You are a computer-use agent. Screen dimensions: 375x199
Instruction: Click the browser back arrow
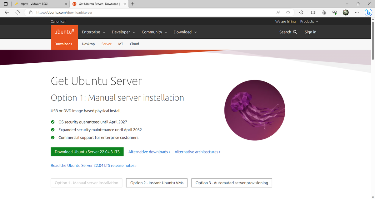pyautogui.click(x=7, y=12)
